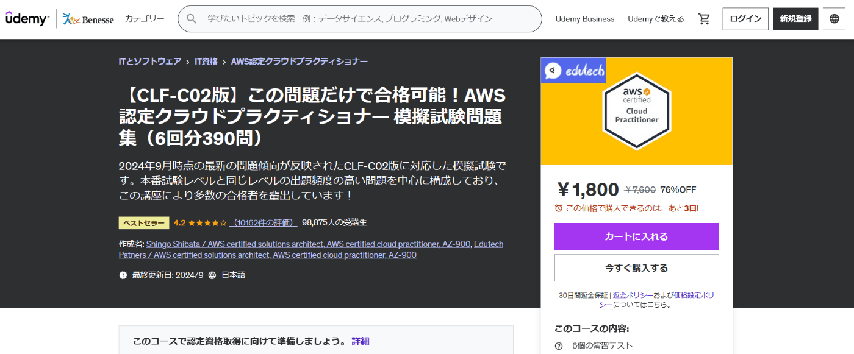Click the 新規登録 button

[x=795, y=19]
